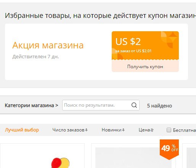
Task: Click the down arrow beside Новинки
Action: (123, 130)
